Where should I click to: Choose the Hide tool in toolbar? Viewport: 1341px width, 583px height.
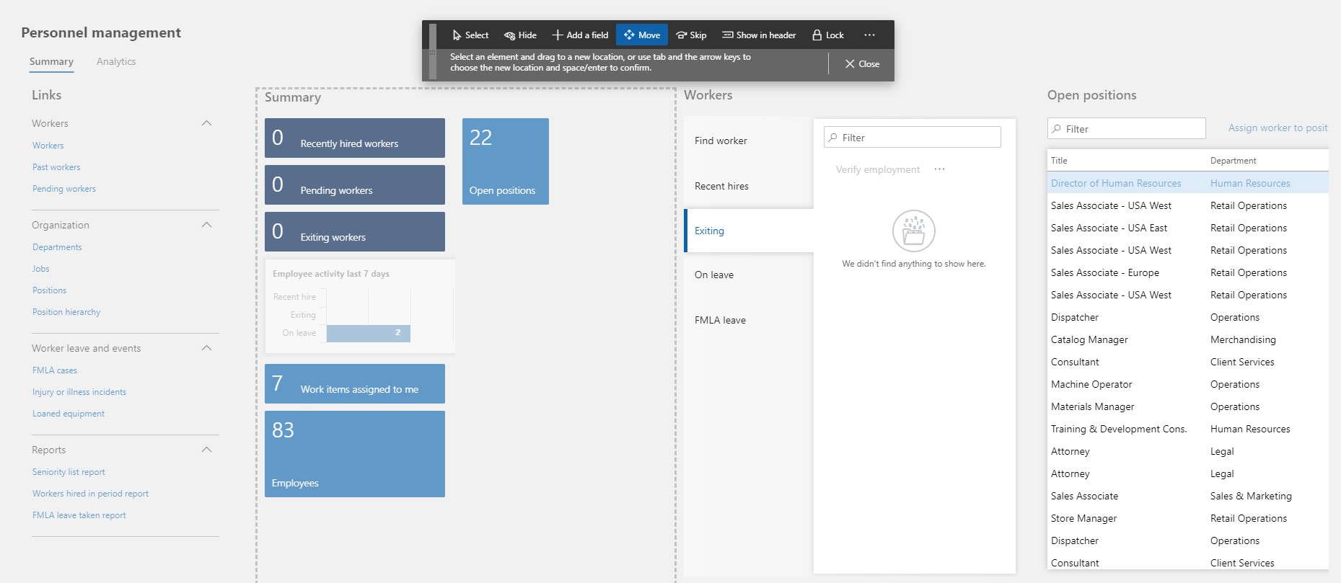click(520, 35)
